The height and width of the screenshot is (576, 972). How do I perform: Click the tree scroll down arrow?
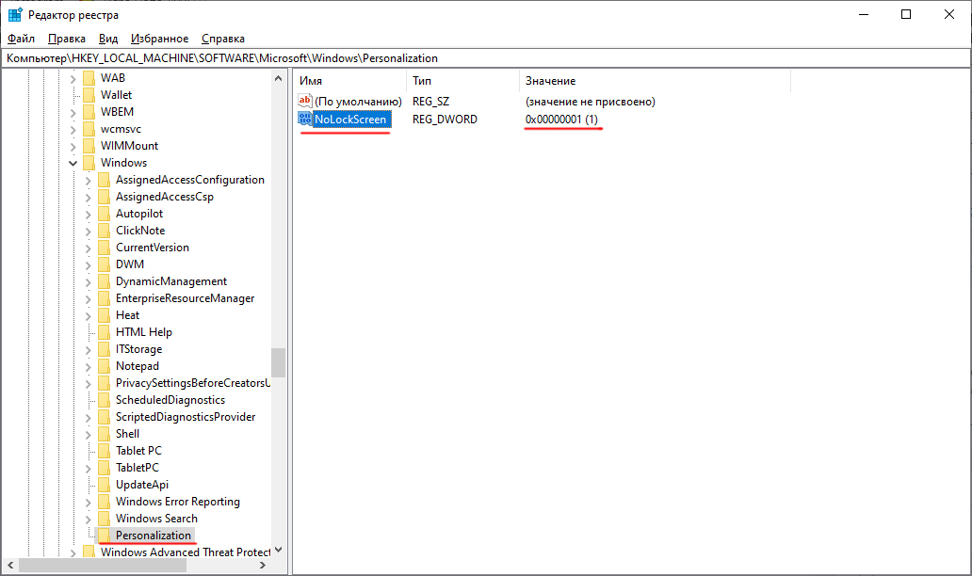[x=279, y=550]
